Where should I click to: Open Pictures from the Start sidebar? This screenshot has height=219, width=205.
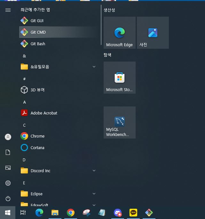pos(8,168)
